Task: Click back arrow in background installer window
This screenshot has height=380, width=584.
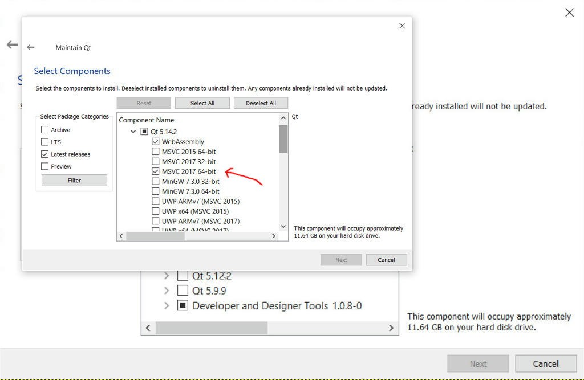Action: point(13,44)
